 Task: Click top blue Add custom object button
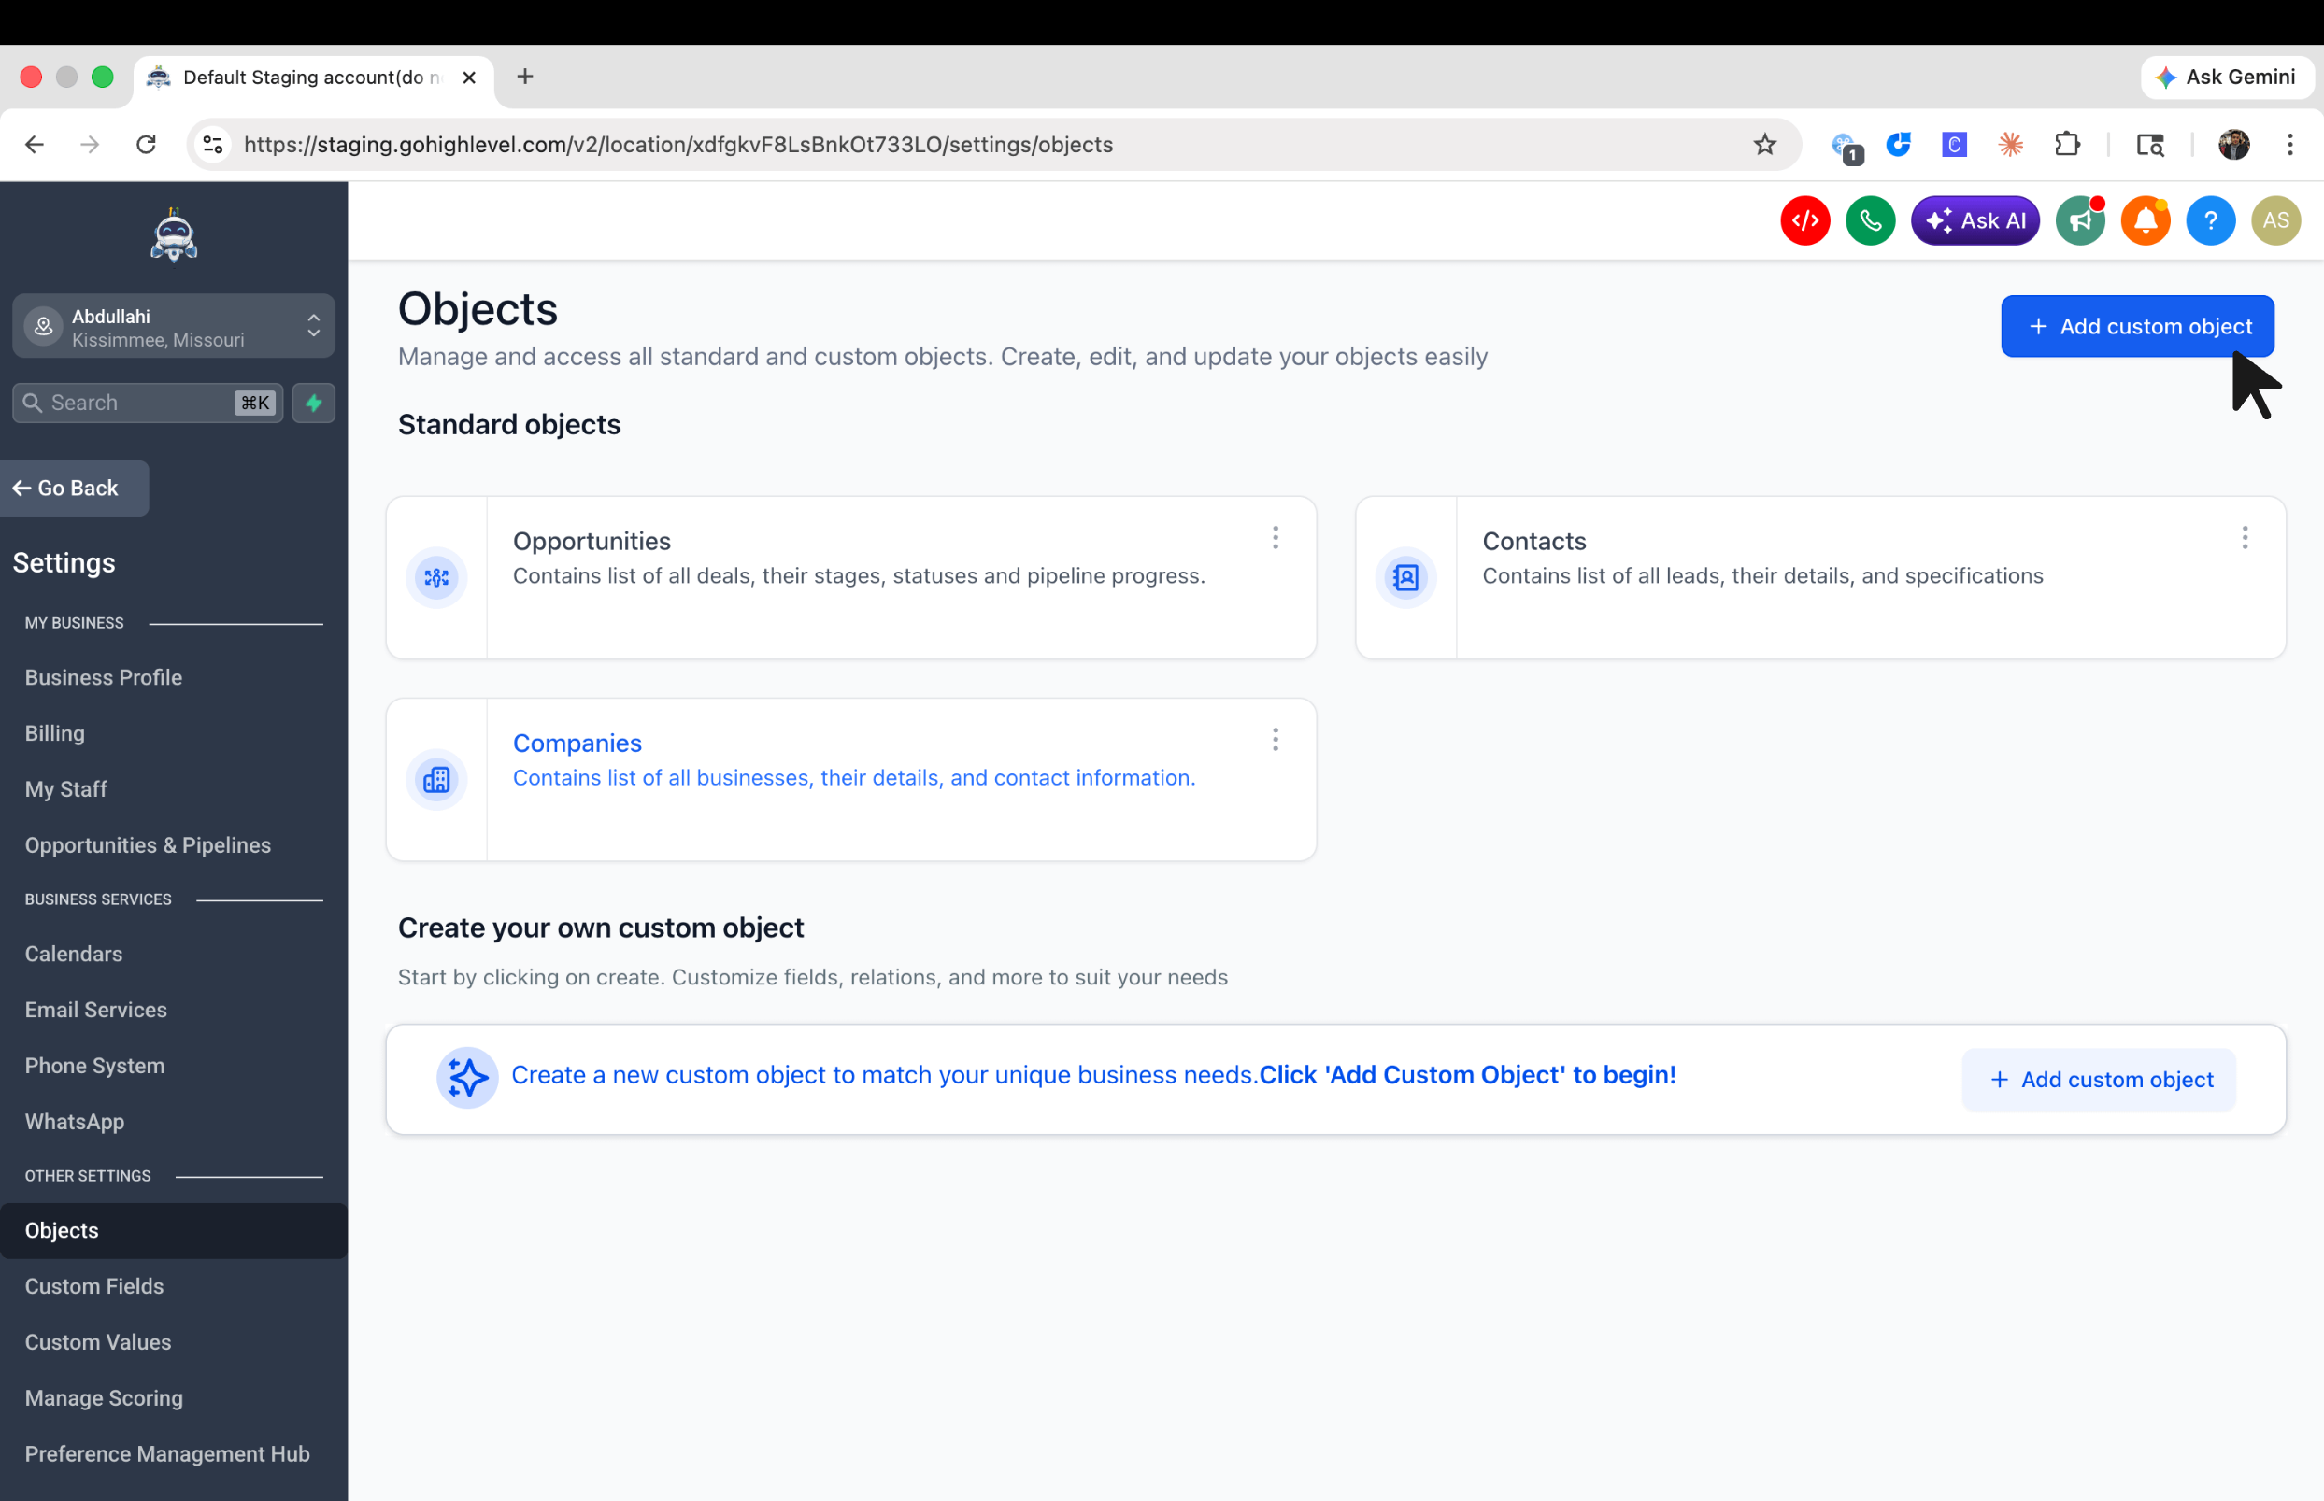pos(2137,327)
